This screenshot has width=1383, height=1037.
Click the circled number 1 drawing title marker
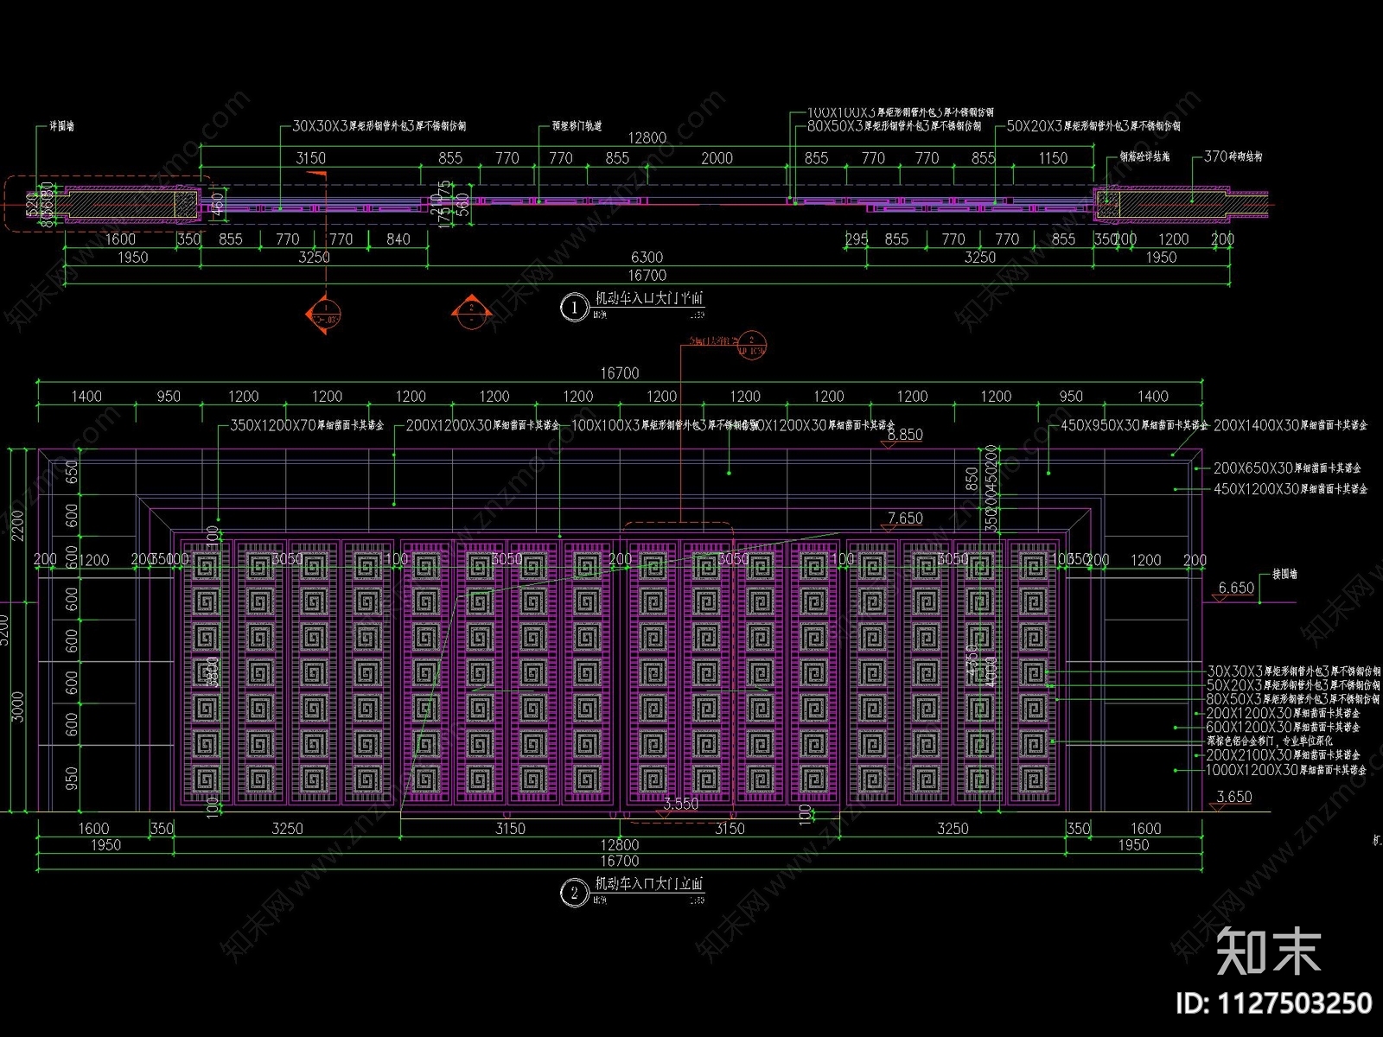pos(574,307)
